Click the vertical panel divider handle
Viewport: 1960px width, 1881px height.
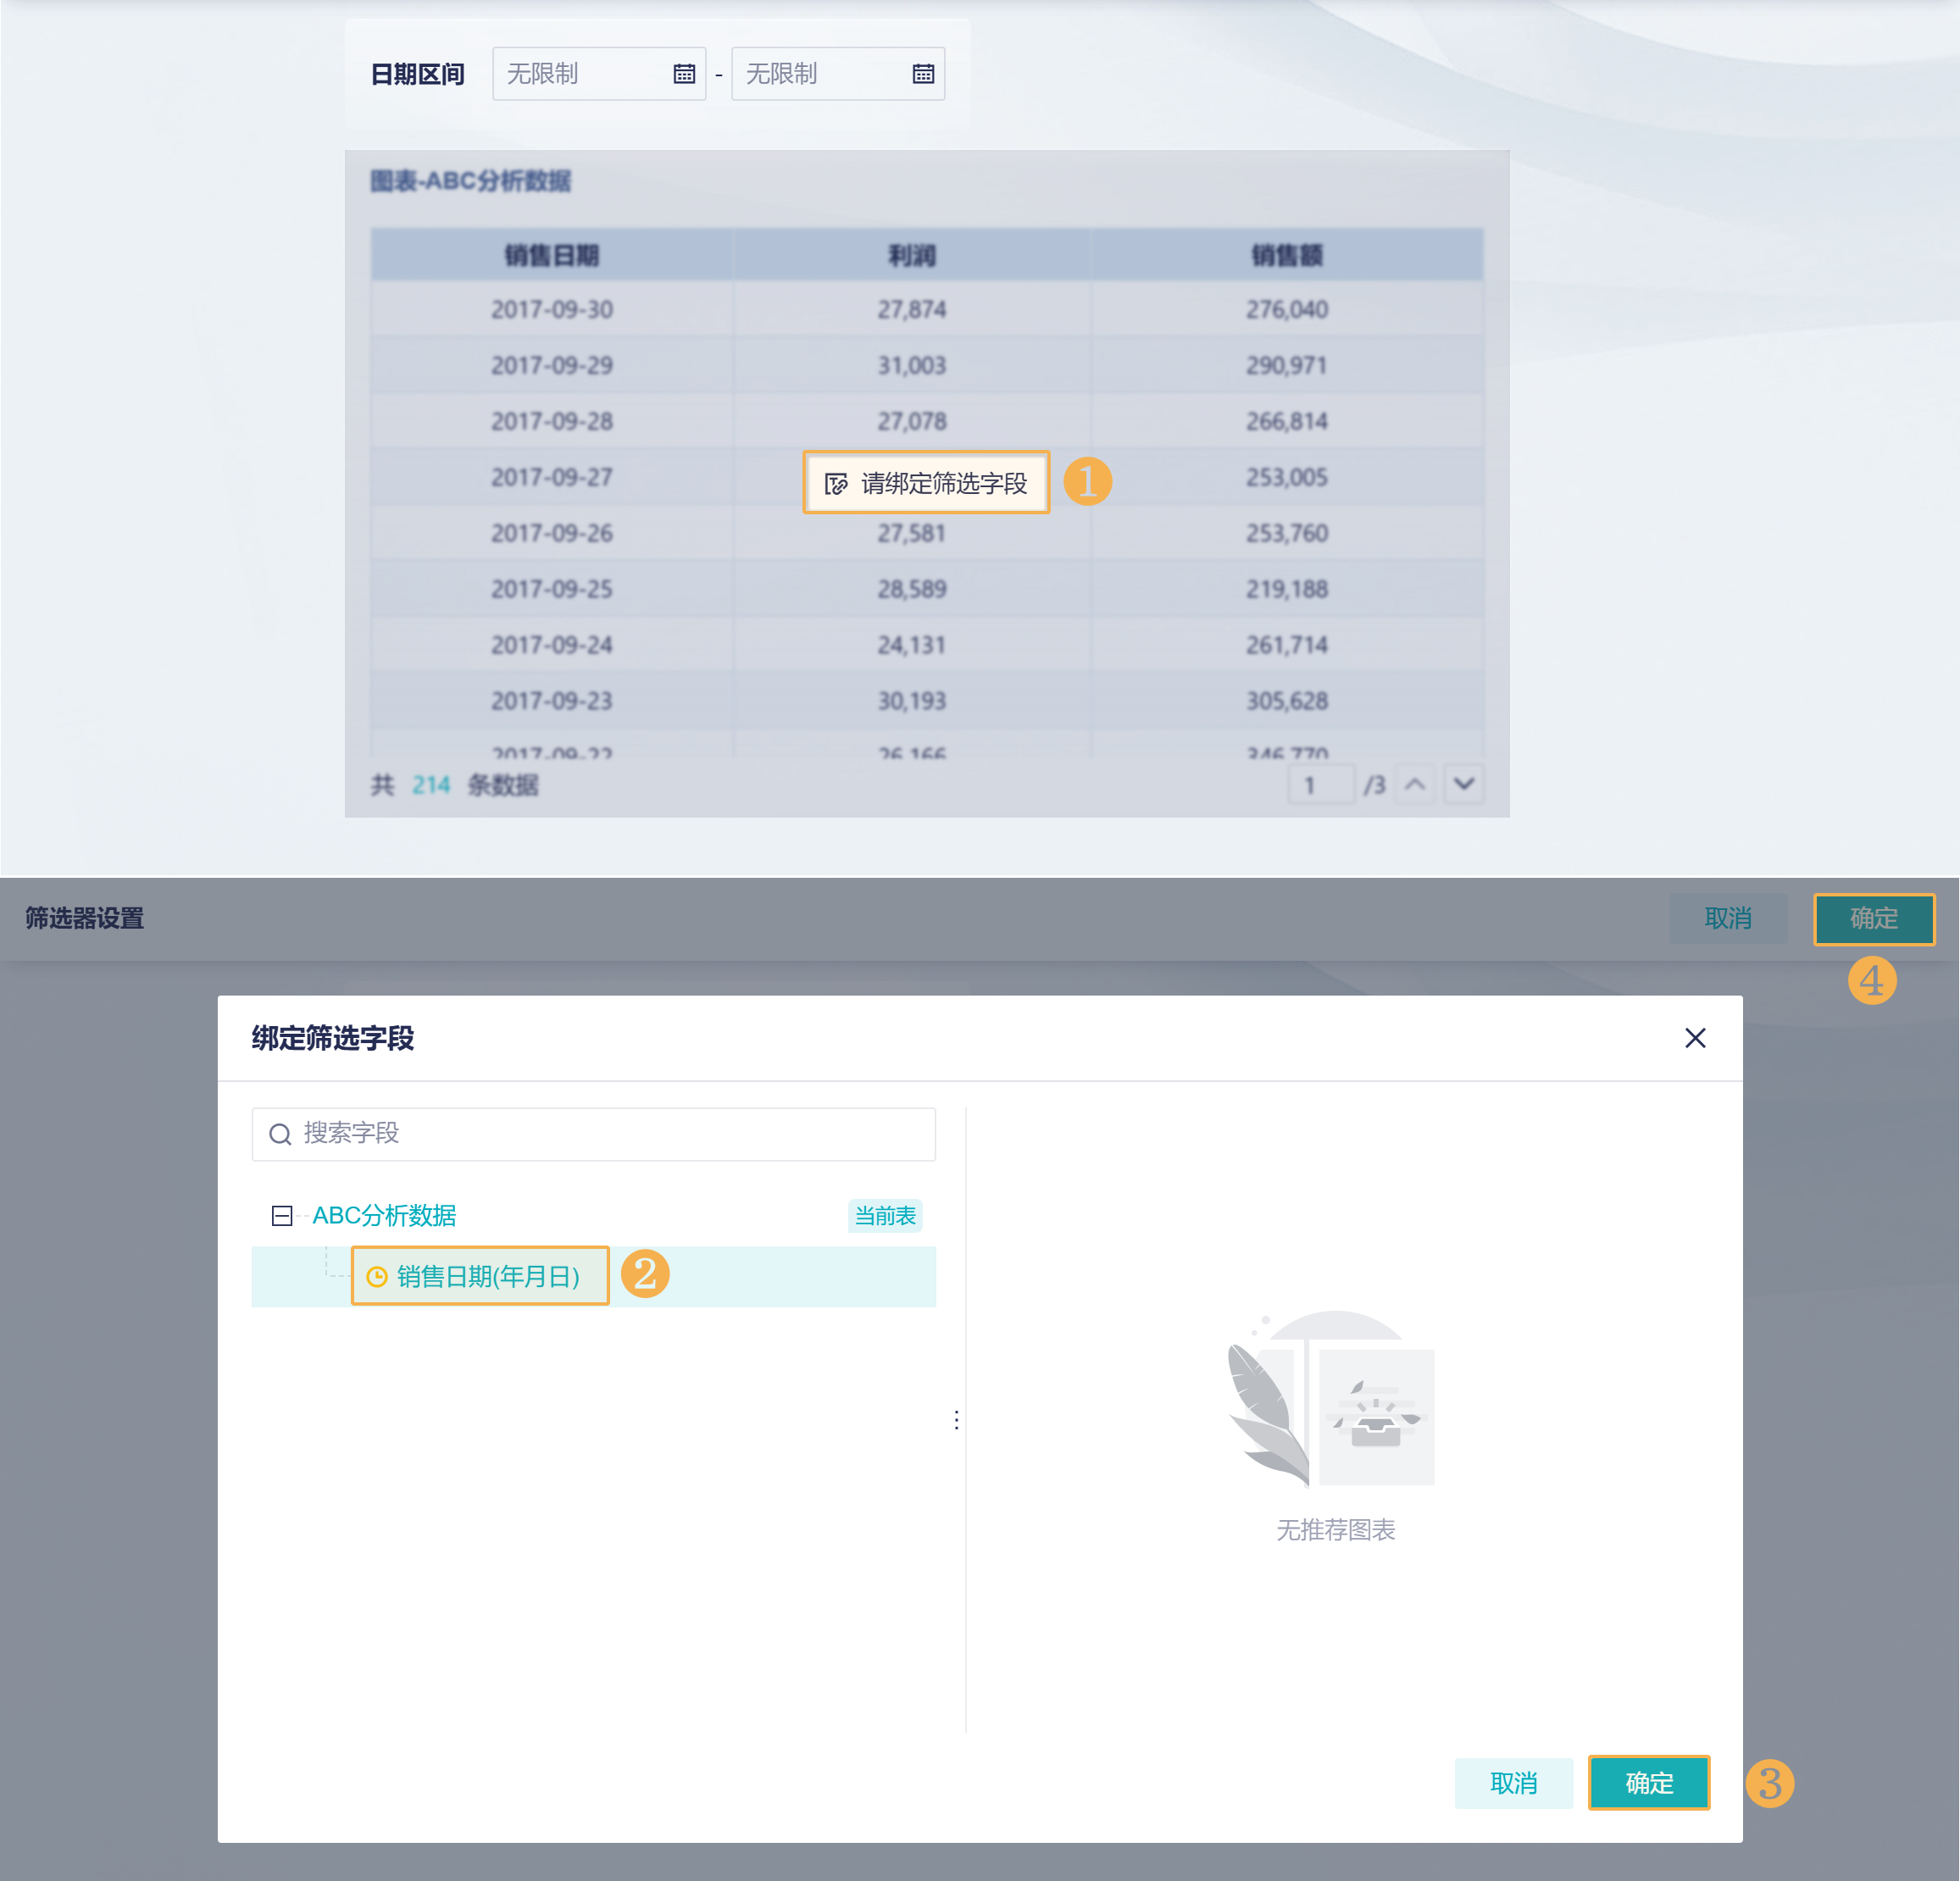click(957, 1420)
